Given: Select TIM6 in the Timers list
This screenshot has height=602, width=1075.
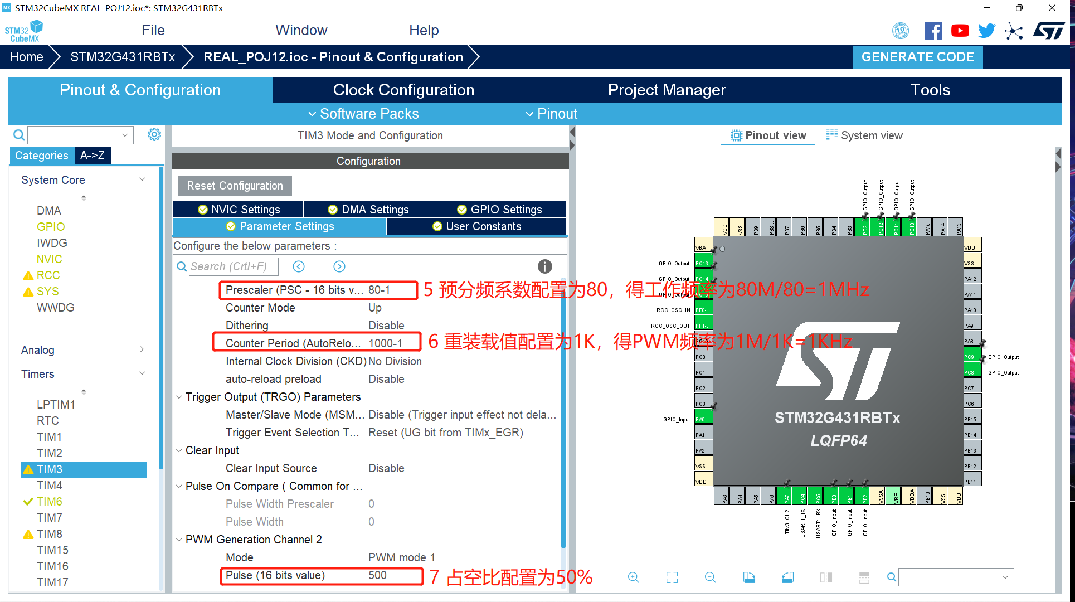Looking at the screenshot, I should (x=50, y=502).
